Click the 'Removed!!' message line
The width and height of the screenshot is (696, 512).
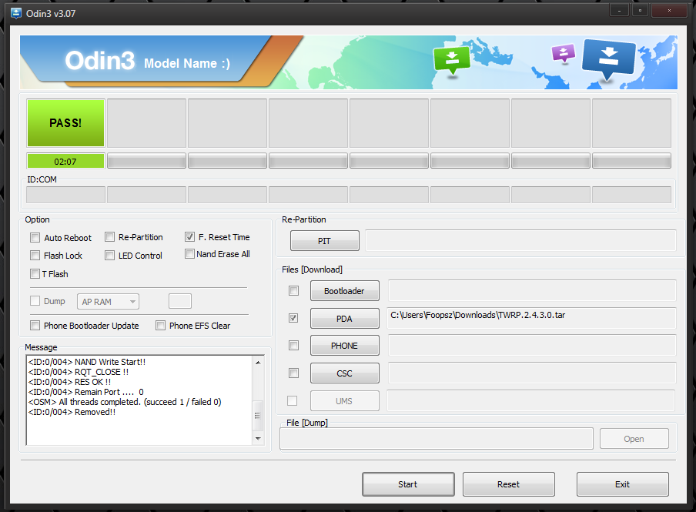[x=72, y=412]
